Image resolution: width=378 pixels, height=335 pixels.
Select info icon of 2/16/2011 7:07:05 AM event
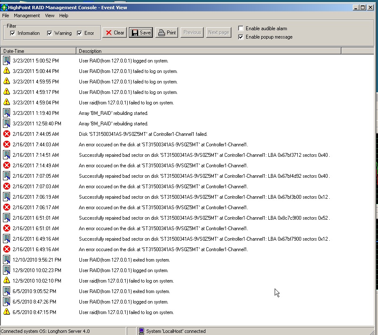pos(6,176)
